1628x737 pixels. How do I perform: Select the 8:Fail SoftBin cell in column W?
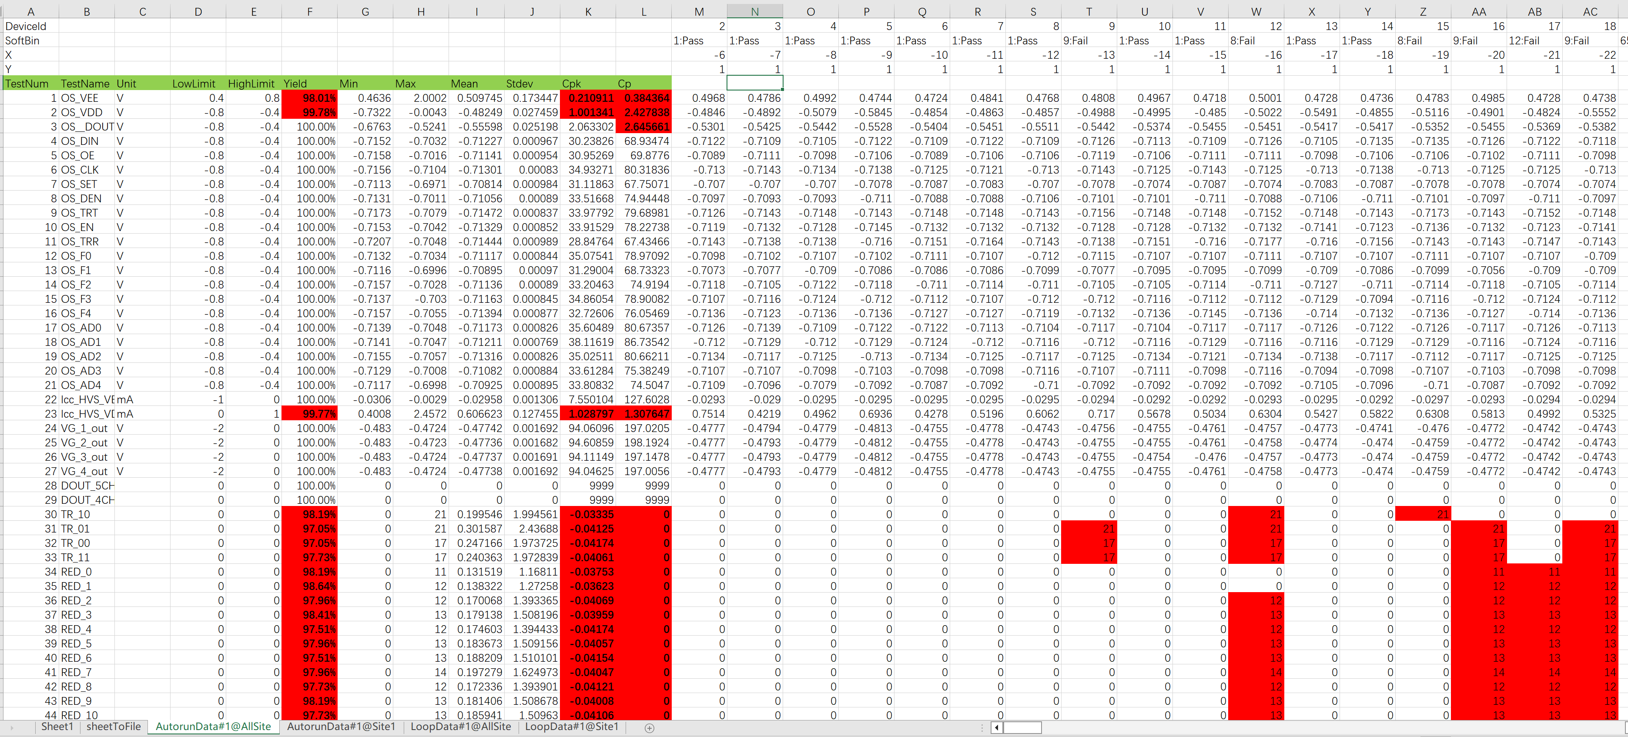(1256, 40)
